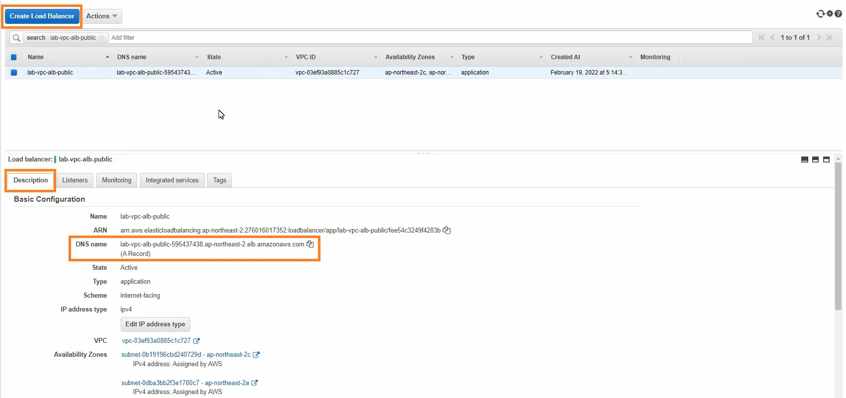The image size is (846, 398).
Task: Open the settings gear icon
Action: [830, 14]
